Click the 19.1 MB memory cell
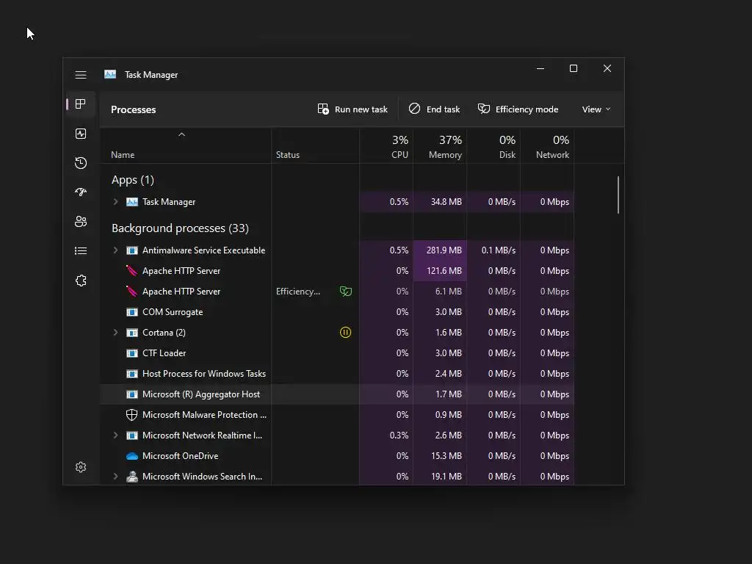The image size is (752, 564). (x=440, y=476)
